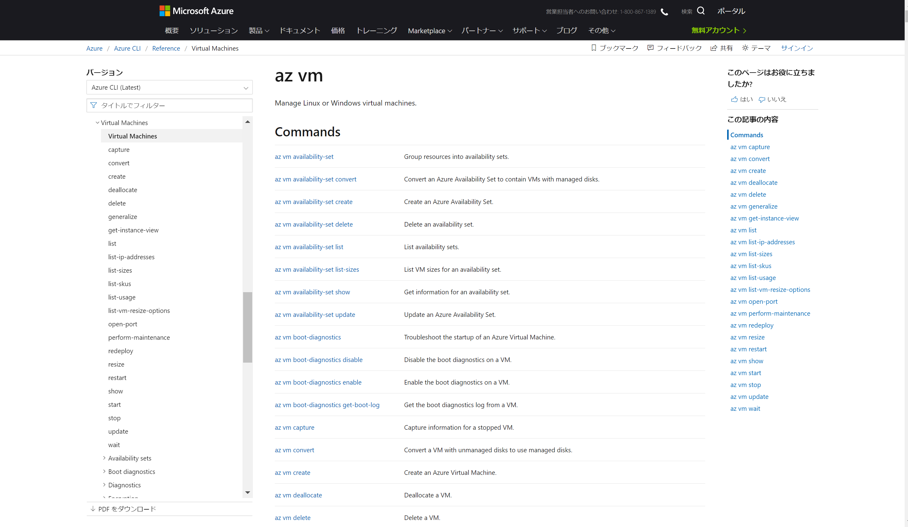Open Azure CLI (Latest) version dropdown
Viewport: 908px width, 527px height.
click(169, 88)
